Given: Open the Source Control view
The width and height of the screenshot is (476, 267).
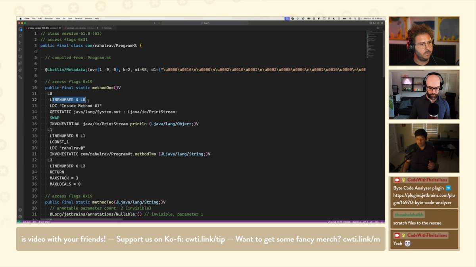Looking at the screenshot, I should coord(20,42).
